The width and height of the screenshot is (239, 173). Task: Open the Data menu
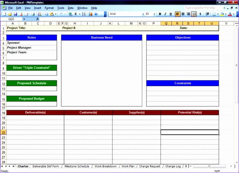(x=71, y=8)
